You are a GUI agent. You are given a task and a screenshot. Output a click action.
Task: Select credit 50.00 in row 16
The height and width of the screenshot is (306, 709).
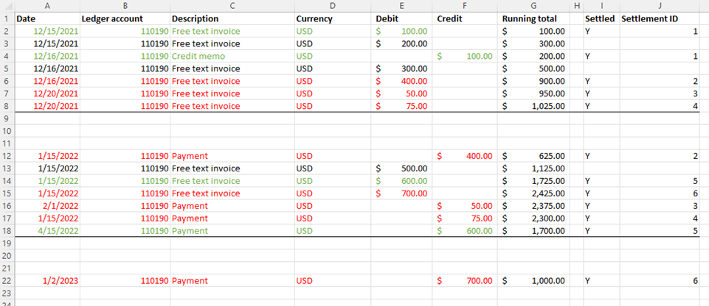click(465, 206)
